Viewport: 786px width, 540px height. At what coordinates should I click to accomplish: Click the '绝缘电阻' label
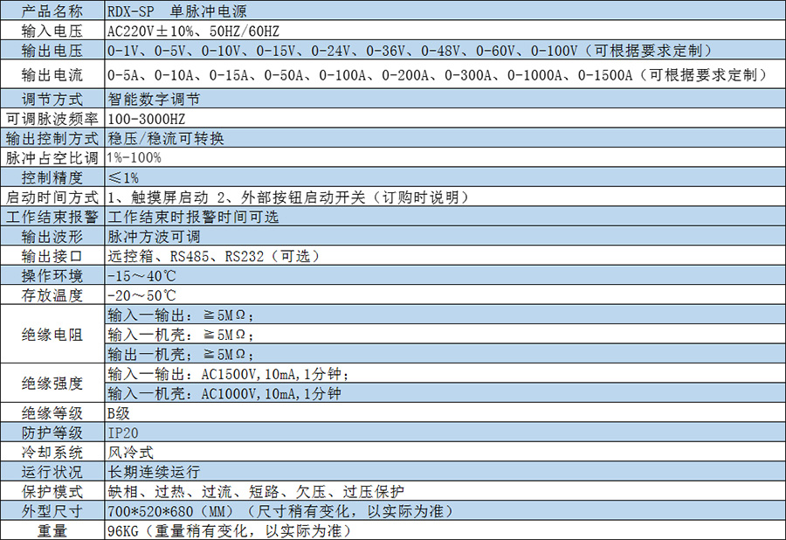pyautogui.click(x=52, y=335)
